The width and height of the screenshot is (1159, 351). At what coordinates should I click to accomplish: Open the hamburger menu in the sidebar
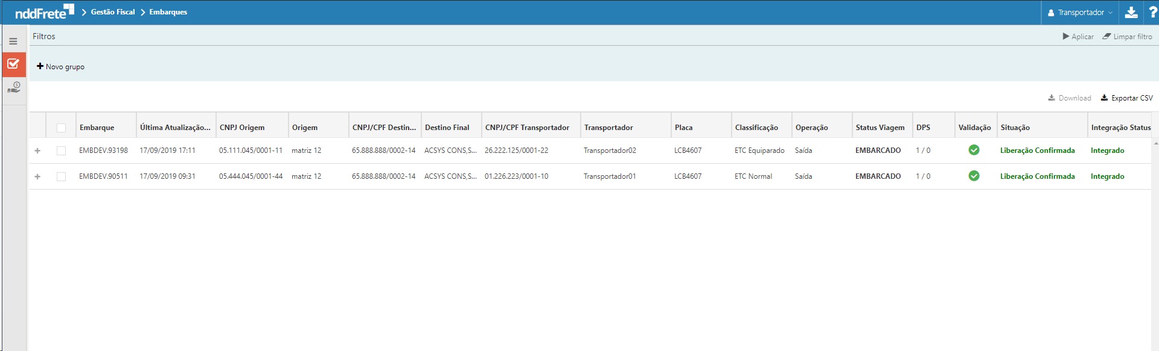tap(13, 42)
